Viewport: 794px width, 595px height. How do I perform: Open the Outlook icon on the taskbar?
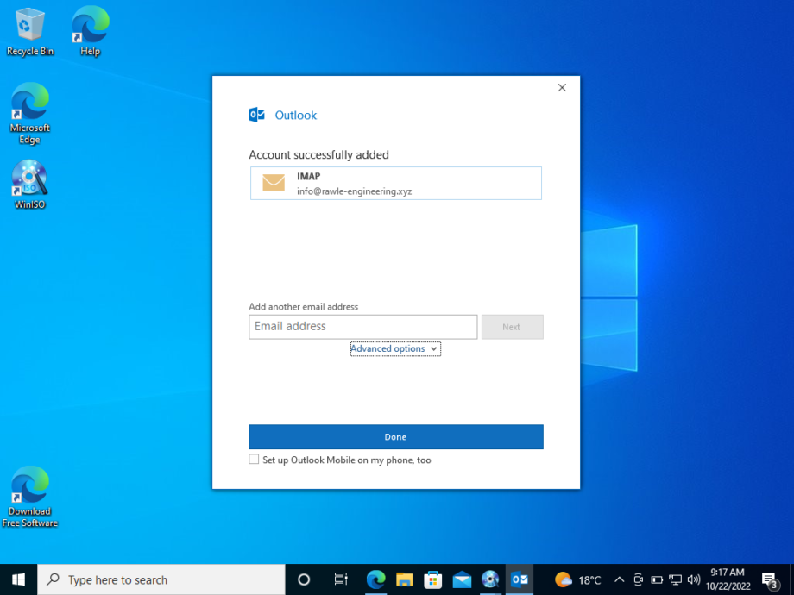click(520, 579)
